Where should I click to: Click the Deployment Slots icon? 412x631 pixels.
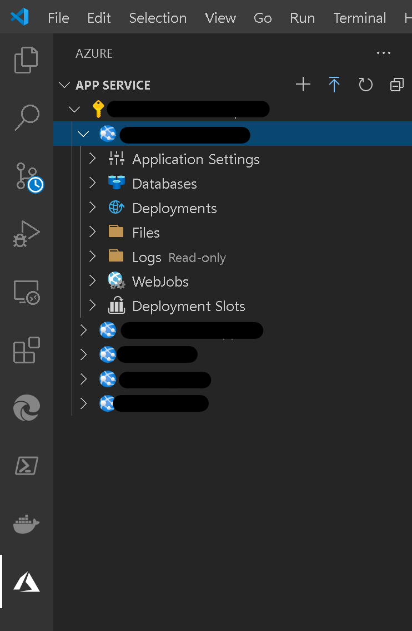pyautogui.click(x=117, y=305)
